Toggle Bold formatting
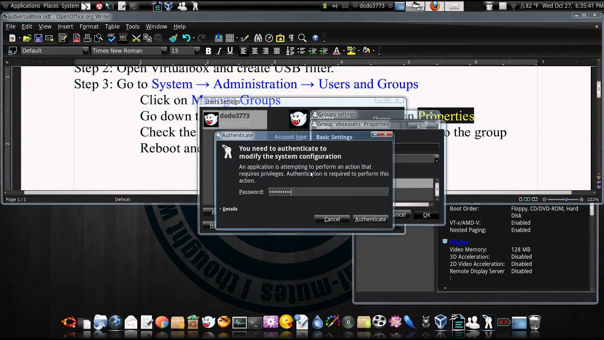The height and width of the screenshot is (340, 604). click(x=208, y=51)
